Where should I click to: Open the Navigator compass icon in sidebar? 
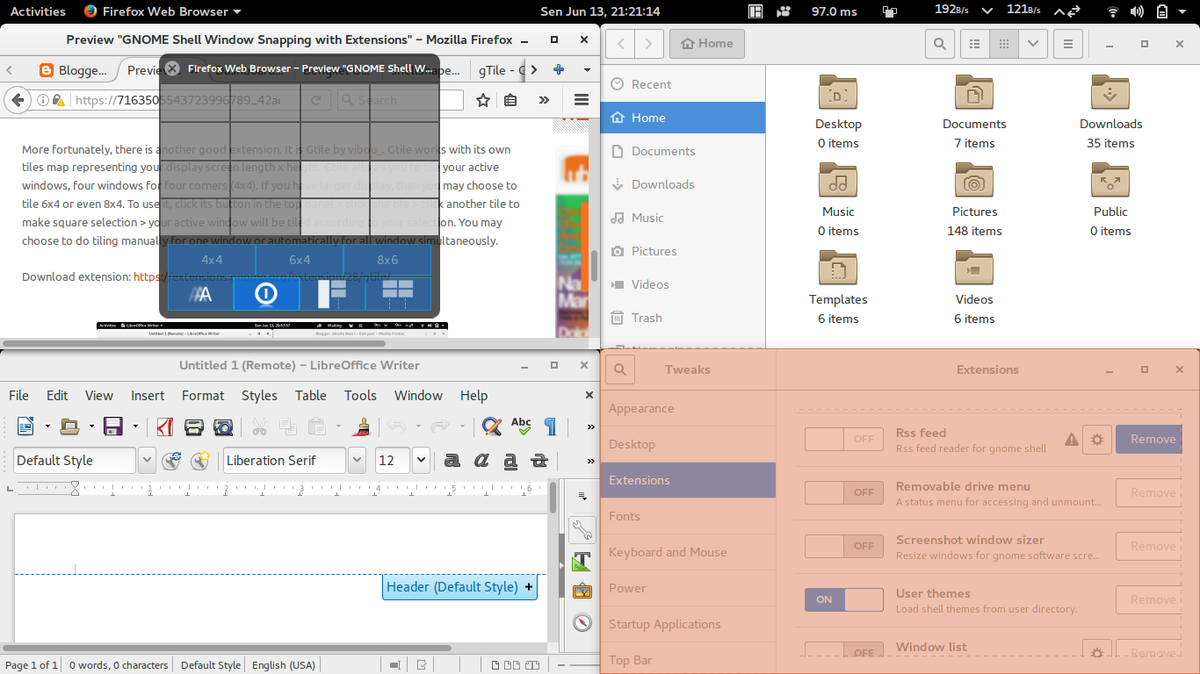[x=582, y=622]
